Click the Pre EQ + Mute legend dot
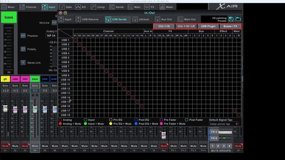Viewport: 285px width, 160px height. click(x=111, y=124)
